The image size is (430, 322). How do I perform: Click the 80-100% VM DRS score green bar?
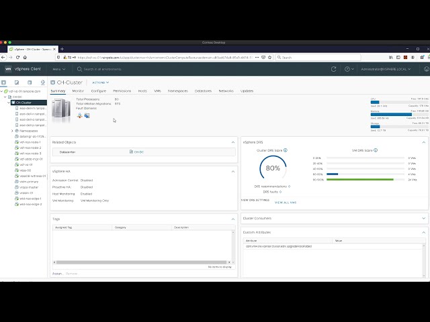point(360,180)
